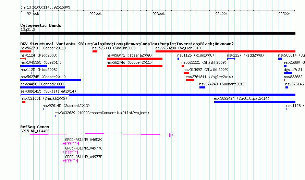Select the GPC5-AS1|NR_049776 transcript label
The width and height of the screenshot is (305, 180).
84,148
